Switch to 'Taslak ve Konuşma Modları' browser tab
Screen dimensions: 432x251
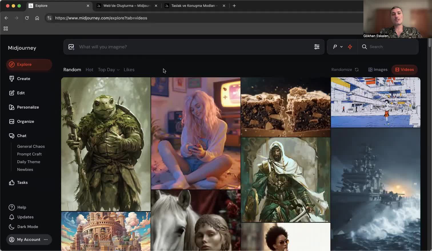point(194,6)
